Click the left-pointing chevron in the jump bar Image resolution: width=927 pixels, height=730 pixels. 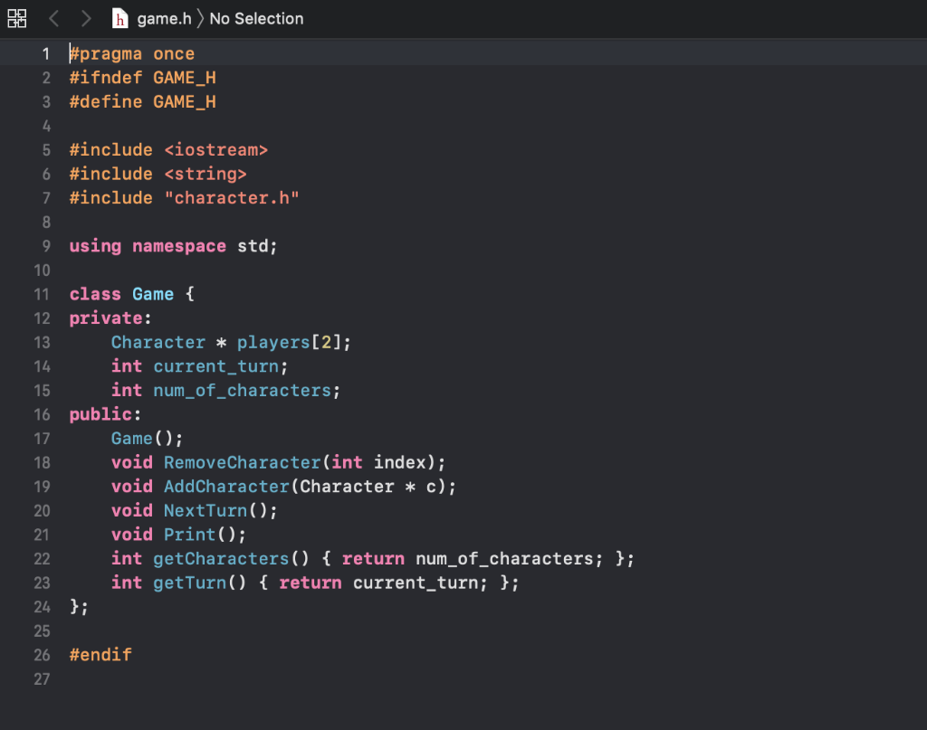coord(52,17)
